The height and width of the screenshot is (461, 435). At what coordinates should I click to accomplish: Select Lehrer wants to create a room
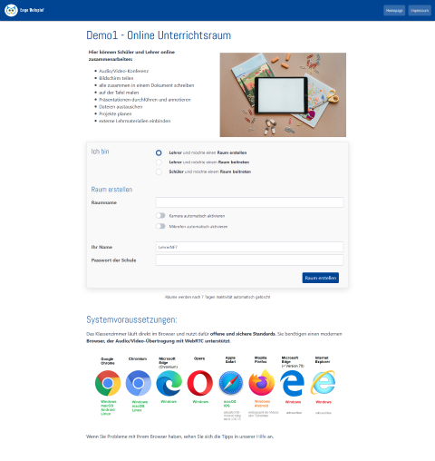[159, 152]
